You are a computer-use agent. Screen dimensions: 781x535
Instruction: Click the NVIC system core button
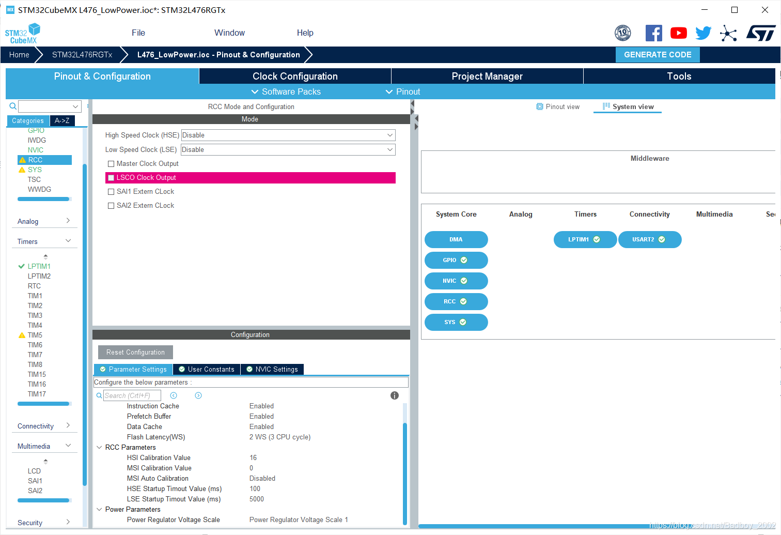(x=456, y=281)
